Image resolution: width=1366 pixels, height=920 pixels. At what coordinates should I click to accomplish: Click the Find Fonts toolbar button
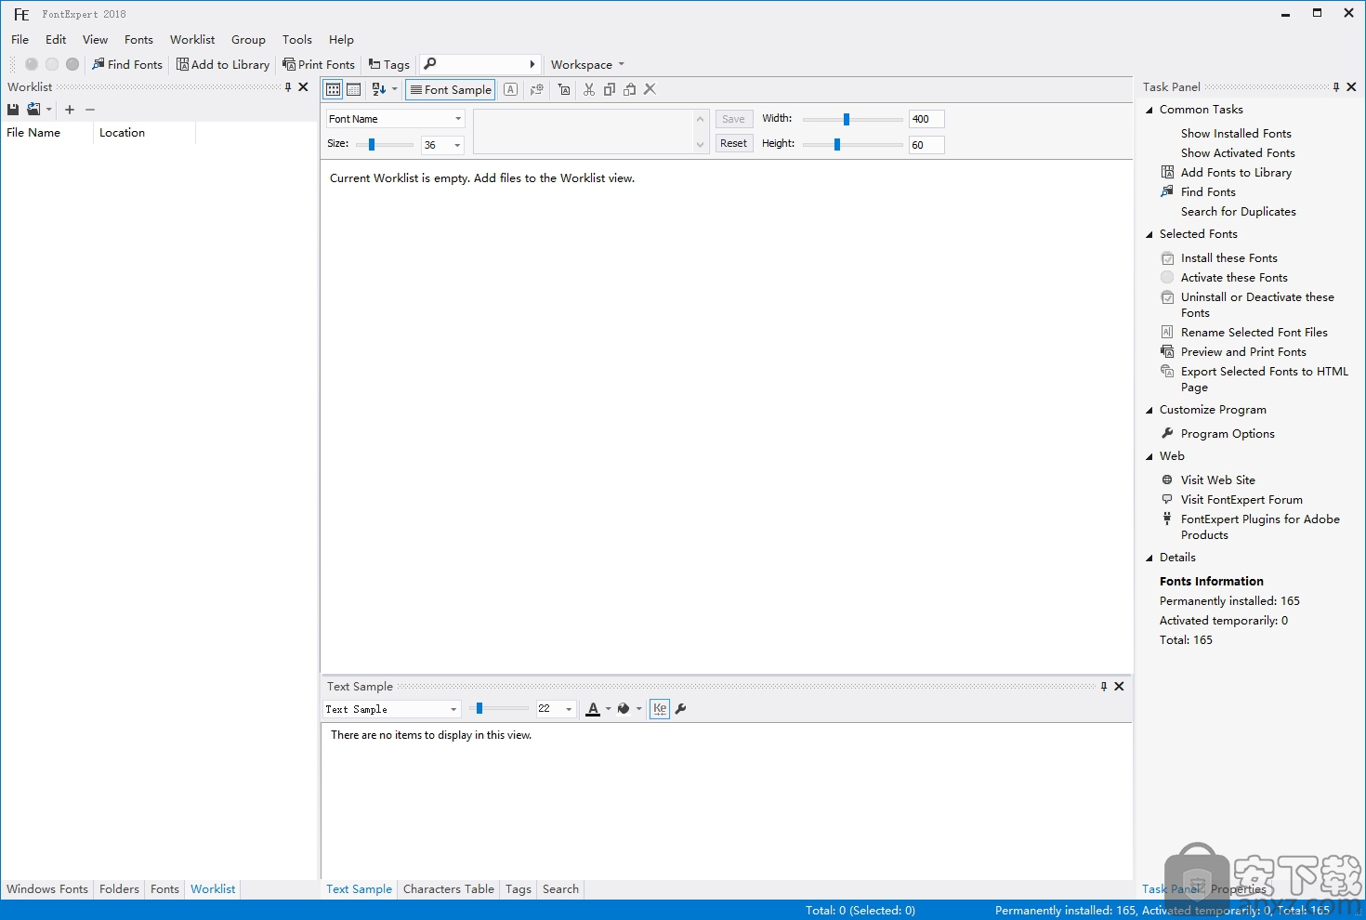point(127,64)
